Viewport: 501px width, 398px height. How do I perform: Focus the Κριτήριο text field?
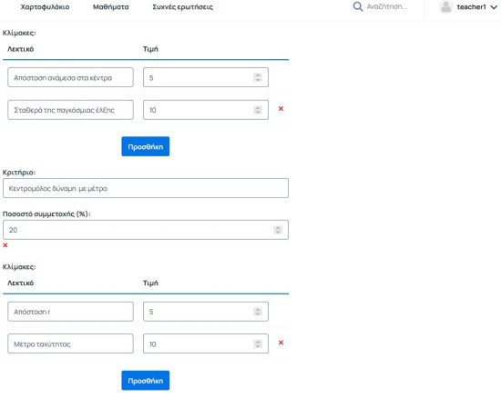pos(146,188)
